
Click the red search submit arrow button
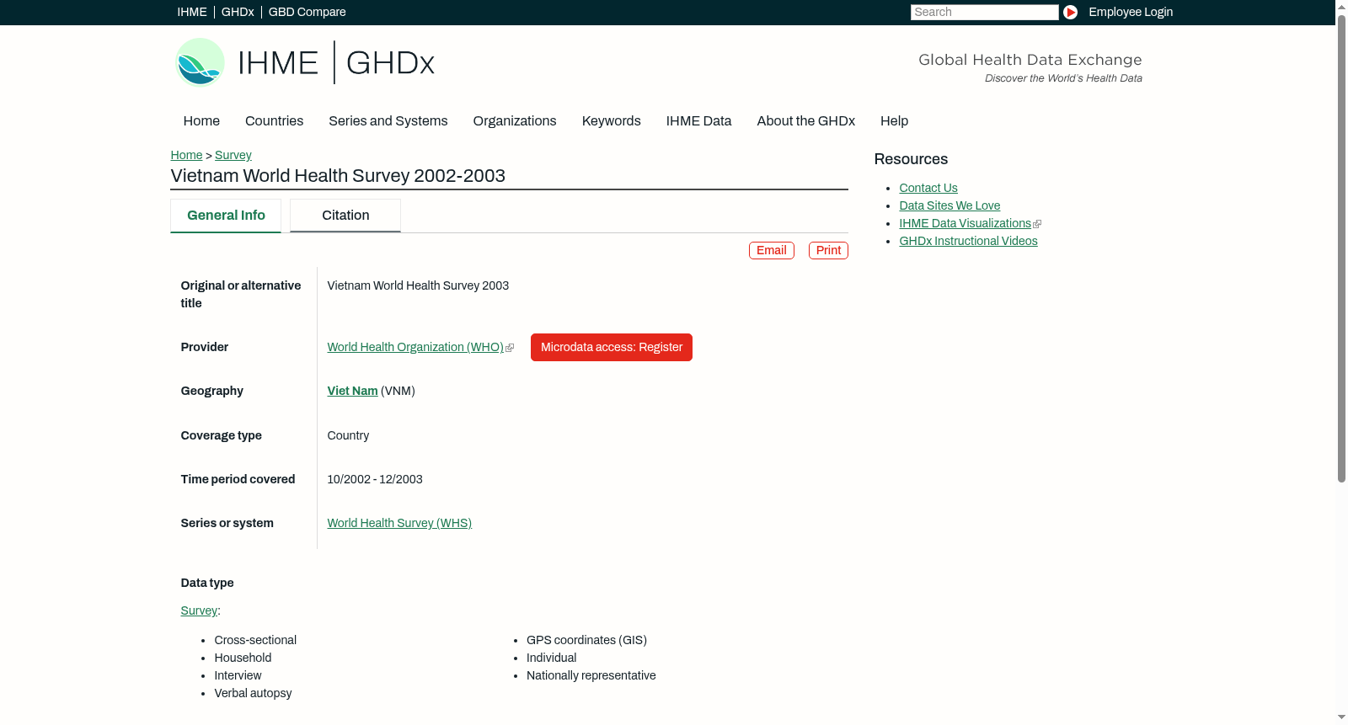tap(1070, 12)
